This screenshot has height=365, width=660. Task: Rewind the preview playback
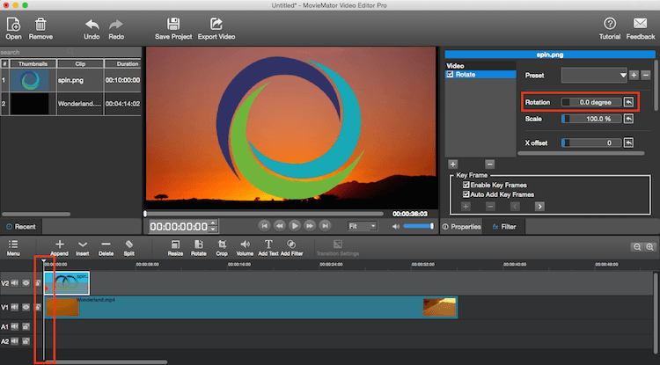point(280,226)
